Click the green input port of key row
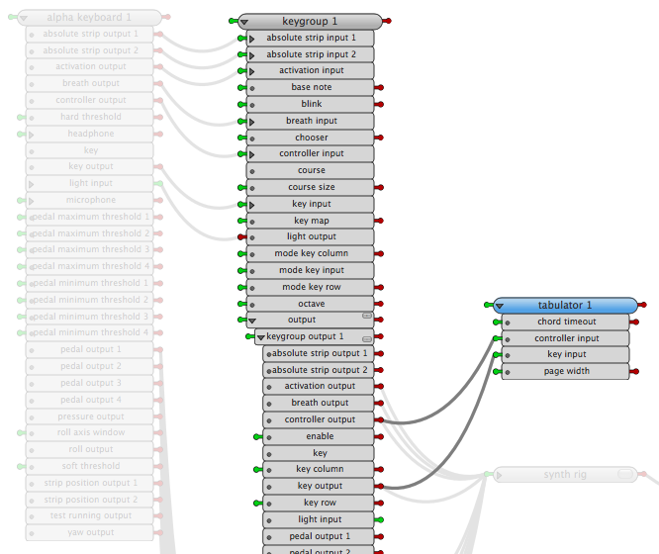The width and height of the screenshot is (659, 554). coord(258,504)
